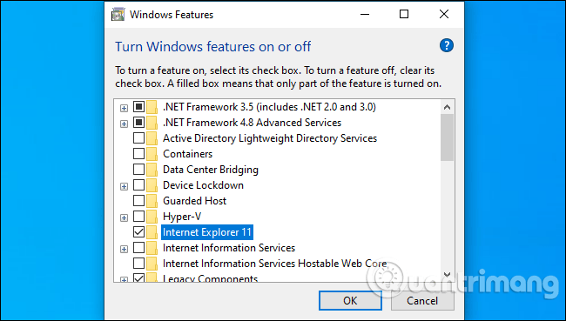Select the Guarded Host label

(x=195, y=201)
